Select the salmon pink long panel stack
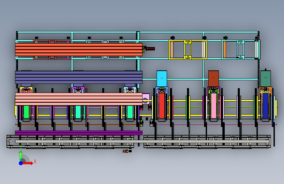 [79, 99]
